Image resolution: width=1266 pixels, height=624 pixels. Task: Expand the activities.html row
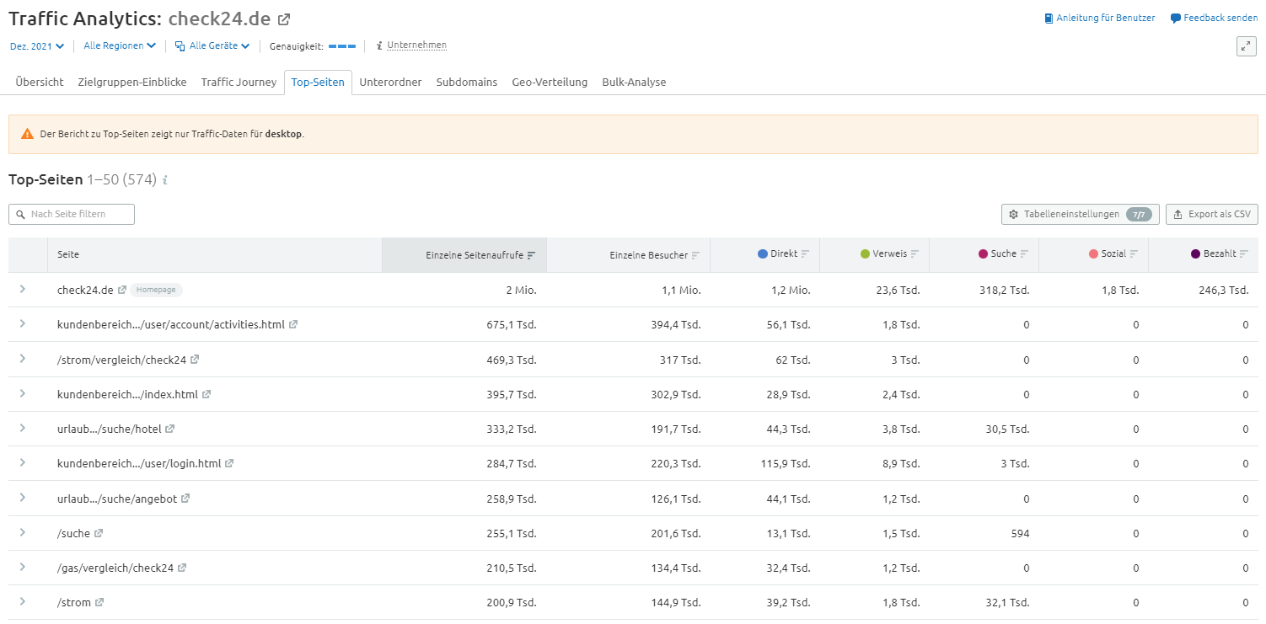click(23, 323)
